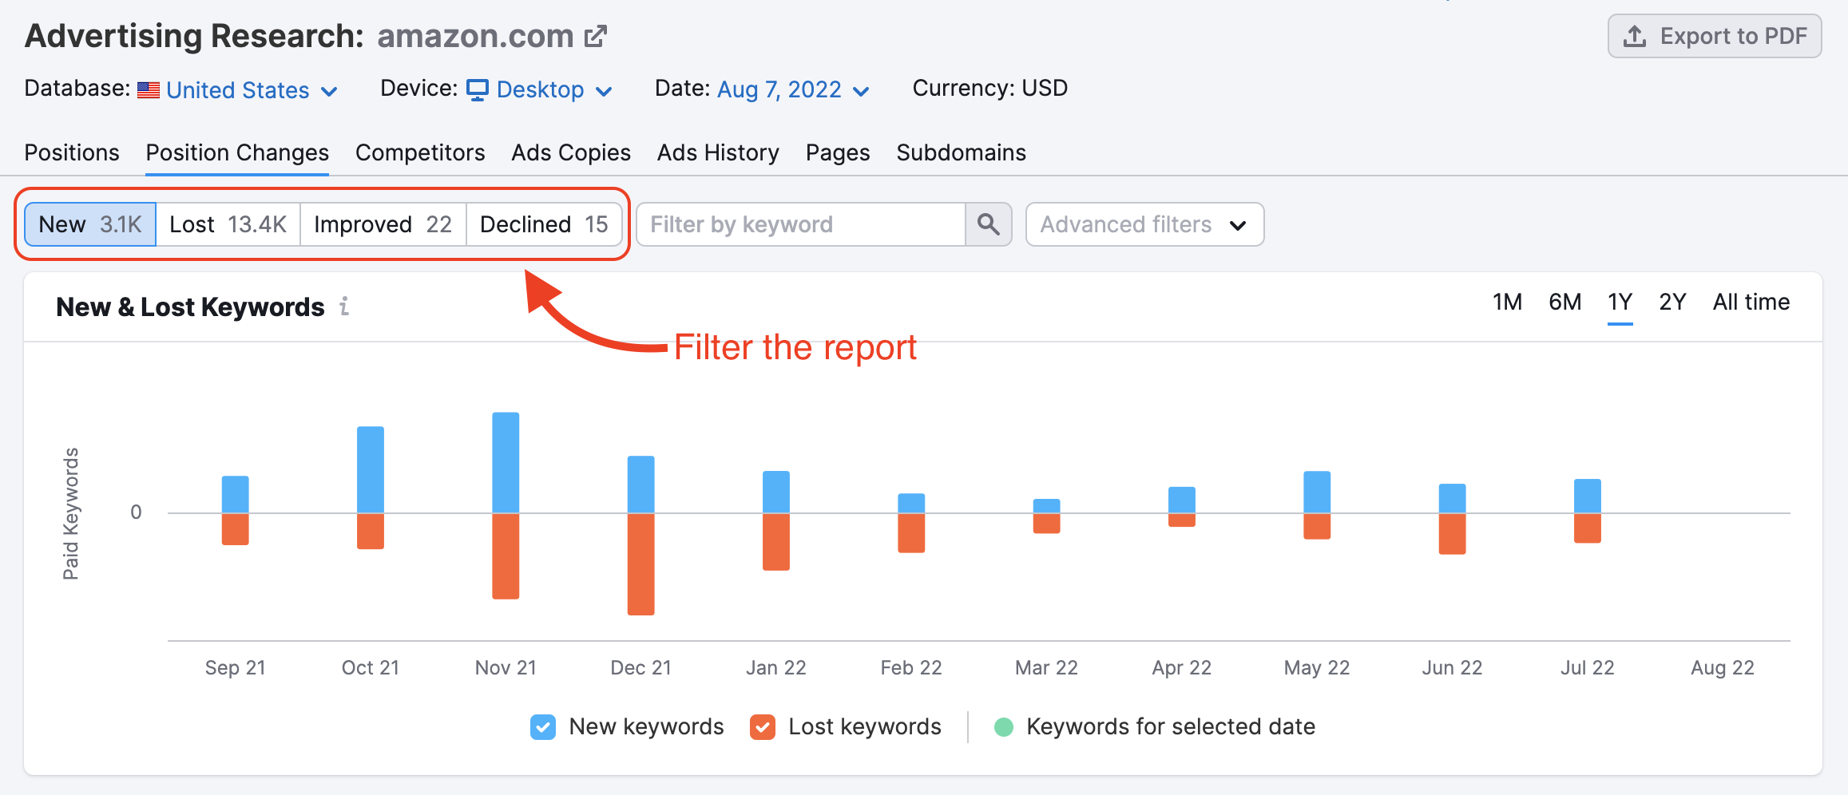The height and width of the screenshot is (795, 1848).
Task: Click the Apr 22 axis label
Action: pyautogui.click(x=1182, y=668)
